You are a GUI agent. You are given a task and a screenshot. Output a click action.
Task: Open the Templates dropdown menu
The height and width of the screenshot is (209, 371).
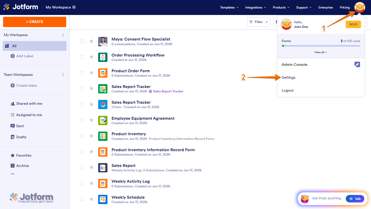pos(229,7)
